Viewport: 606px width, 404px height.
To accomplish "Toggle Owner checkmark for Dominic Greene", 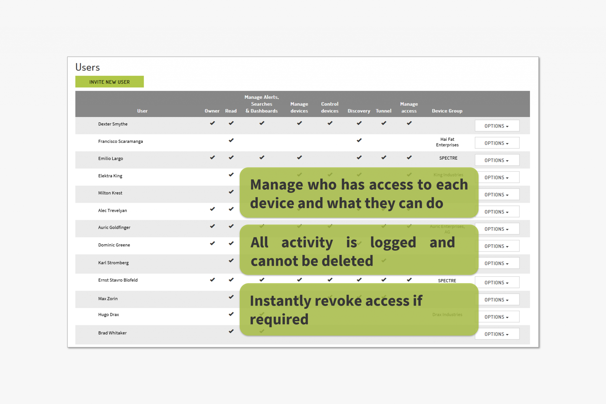I will point(212,243).
